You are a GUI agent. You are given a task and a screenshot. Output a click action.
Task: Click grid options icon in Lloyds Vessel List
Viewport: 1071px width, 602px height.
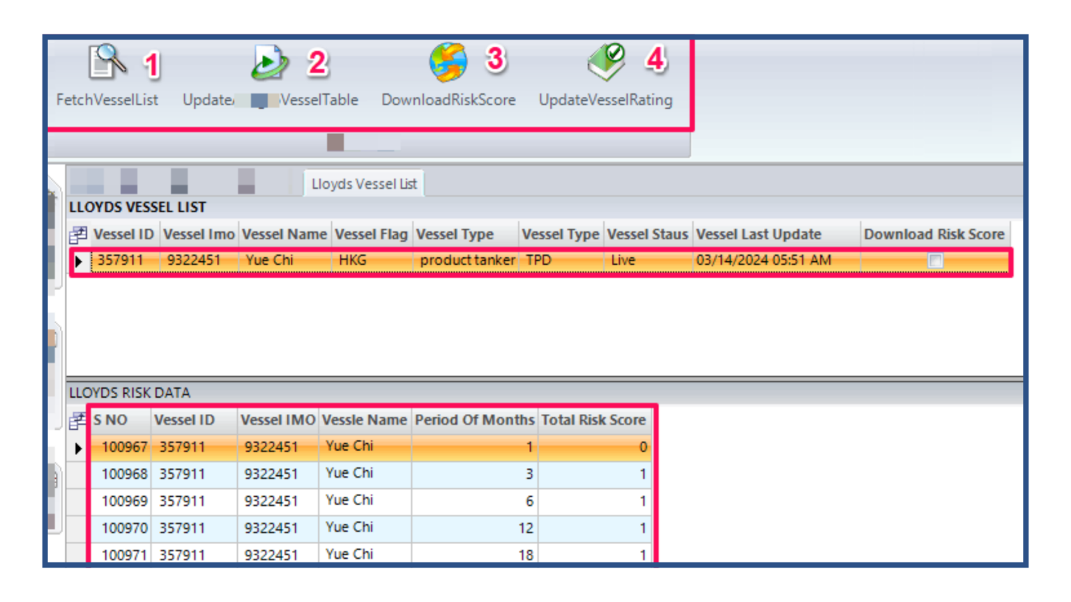point(78,235)
